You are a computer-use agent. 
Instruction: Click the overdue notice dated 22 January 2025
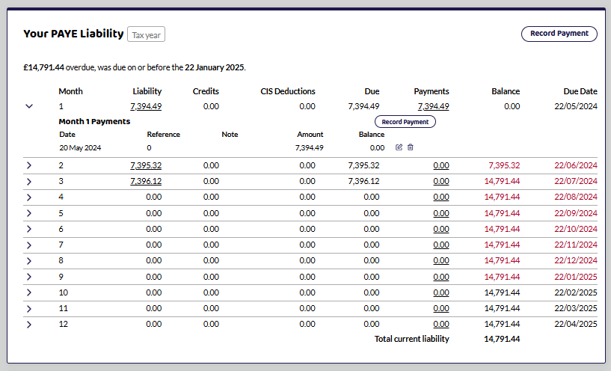[x=135, y=67]
